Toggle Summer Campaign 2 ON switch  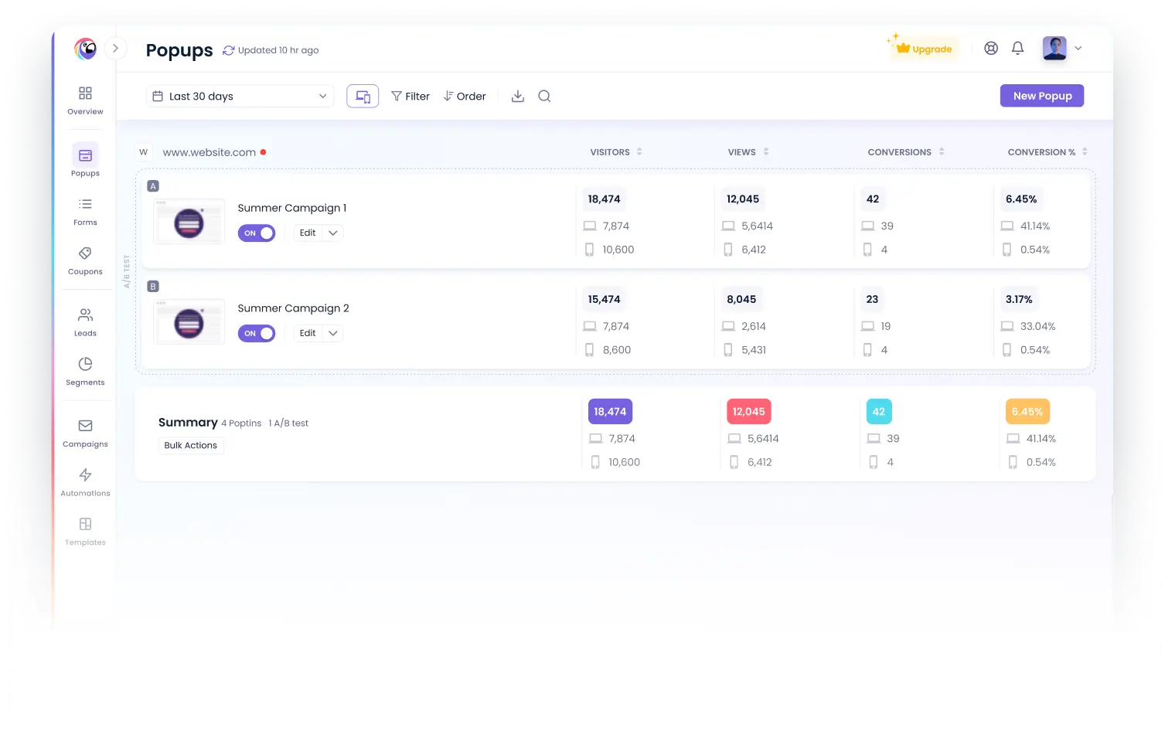257,333
